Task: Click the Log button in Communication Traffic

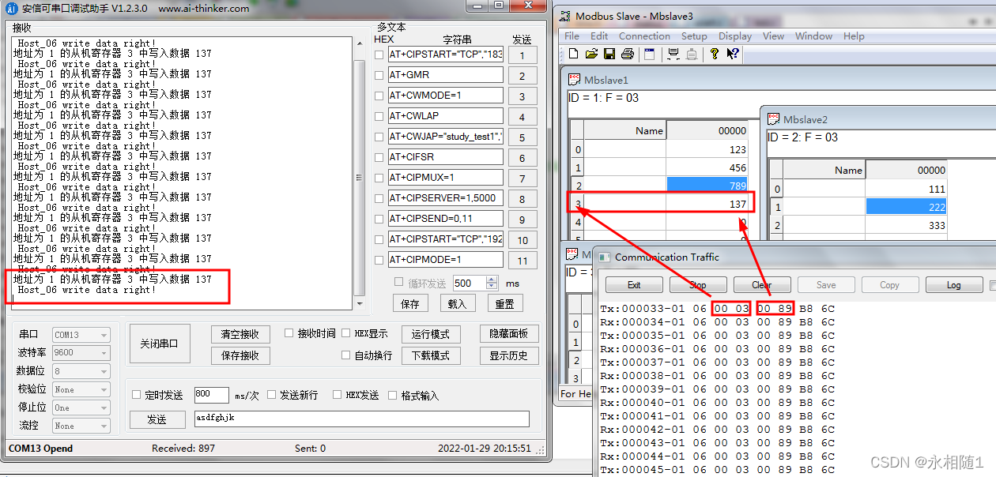Action: (954, 285)
